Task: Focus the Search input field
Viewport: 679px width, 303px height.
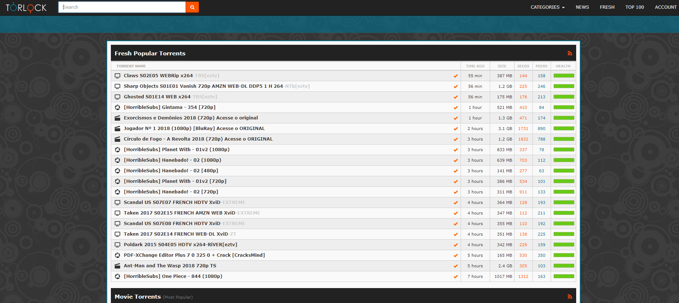Action: pos(122,7)
